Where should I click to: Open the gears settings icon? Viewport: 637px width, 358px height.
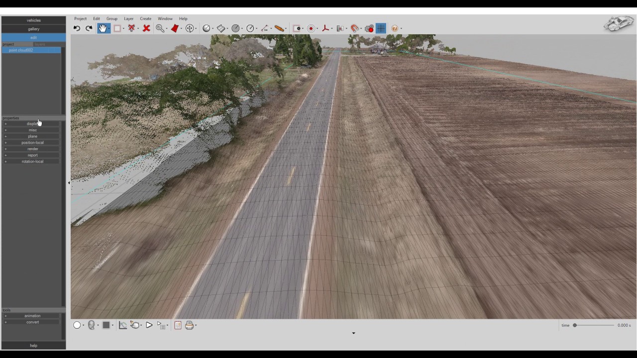(369, 28)
